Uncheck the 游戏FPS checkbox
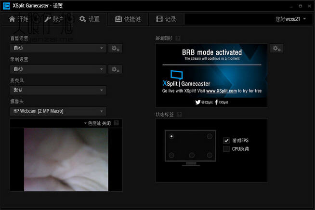The image size is (315, 210). tap(226, 140)
